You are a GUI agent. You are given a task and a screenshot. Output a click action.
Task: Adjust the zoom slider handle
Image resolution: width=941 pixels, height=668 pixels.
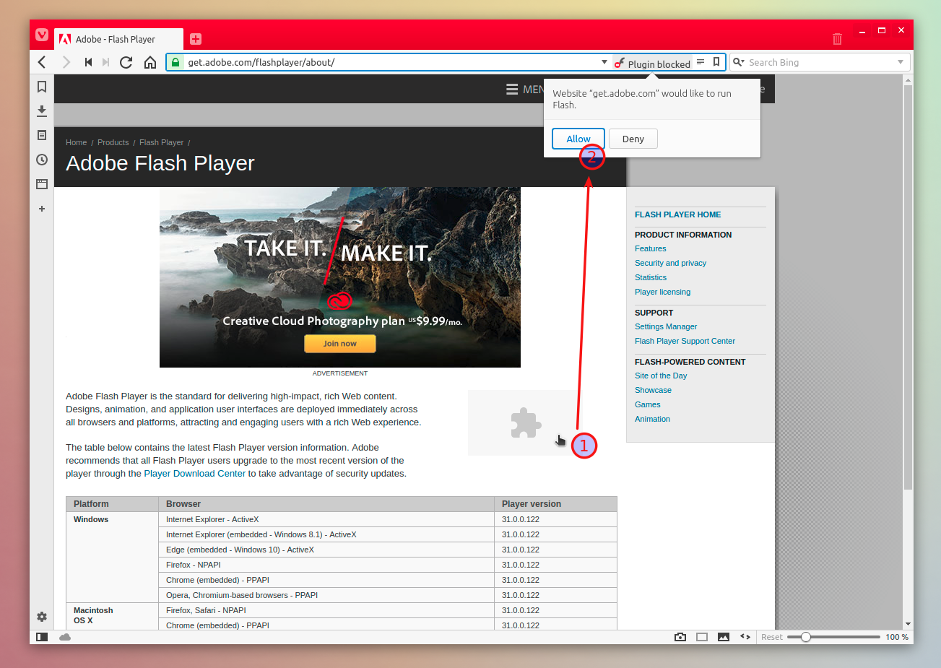click(806, 637)
